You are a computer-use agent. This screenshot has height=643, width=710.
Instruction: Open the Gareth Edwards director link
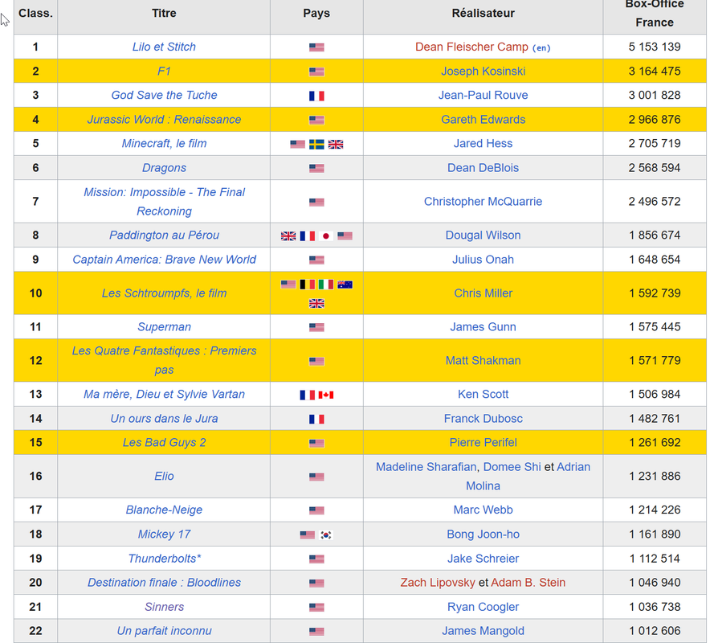pyautogui.click(x=484, y=120)
